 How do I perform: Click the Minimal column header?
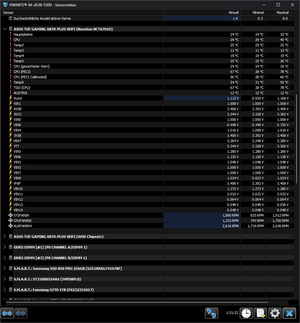pyautogui.click(x=253, y=13)
